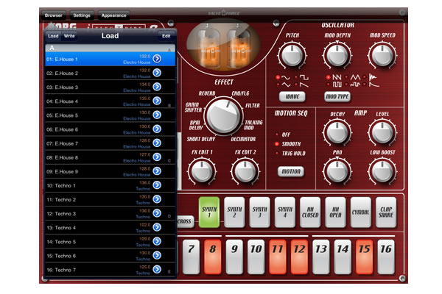Viewport: 442px width, 294px height.
Task: Select the HH OPEN part pad
Action: coord(335,212)
